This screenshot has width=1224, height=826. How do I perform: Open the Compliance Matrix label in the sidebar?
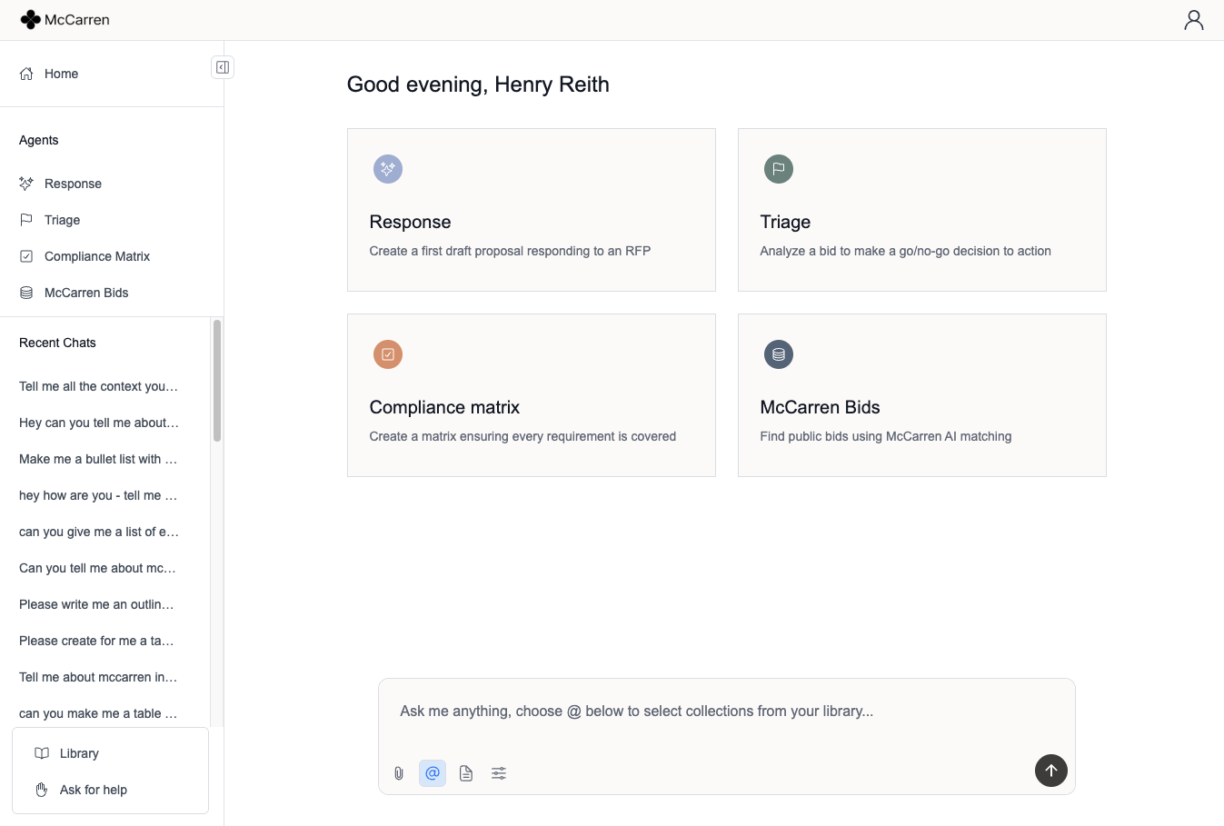[97, 256]
